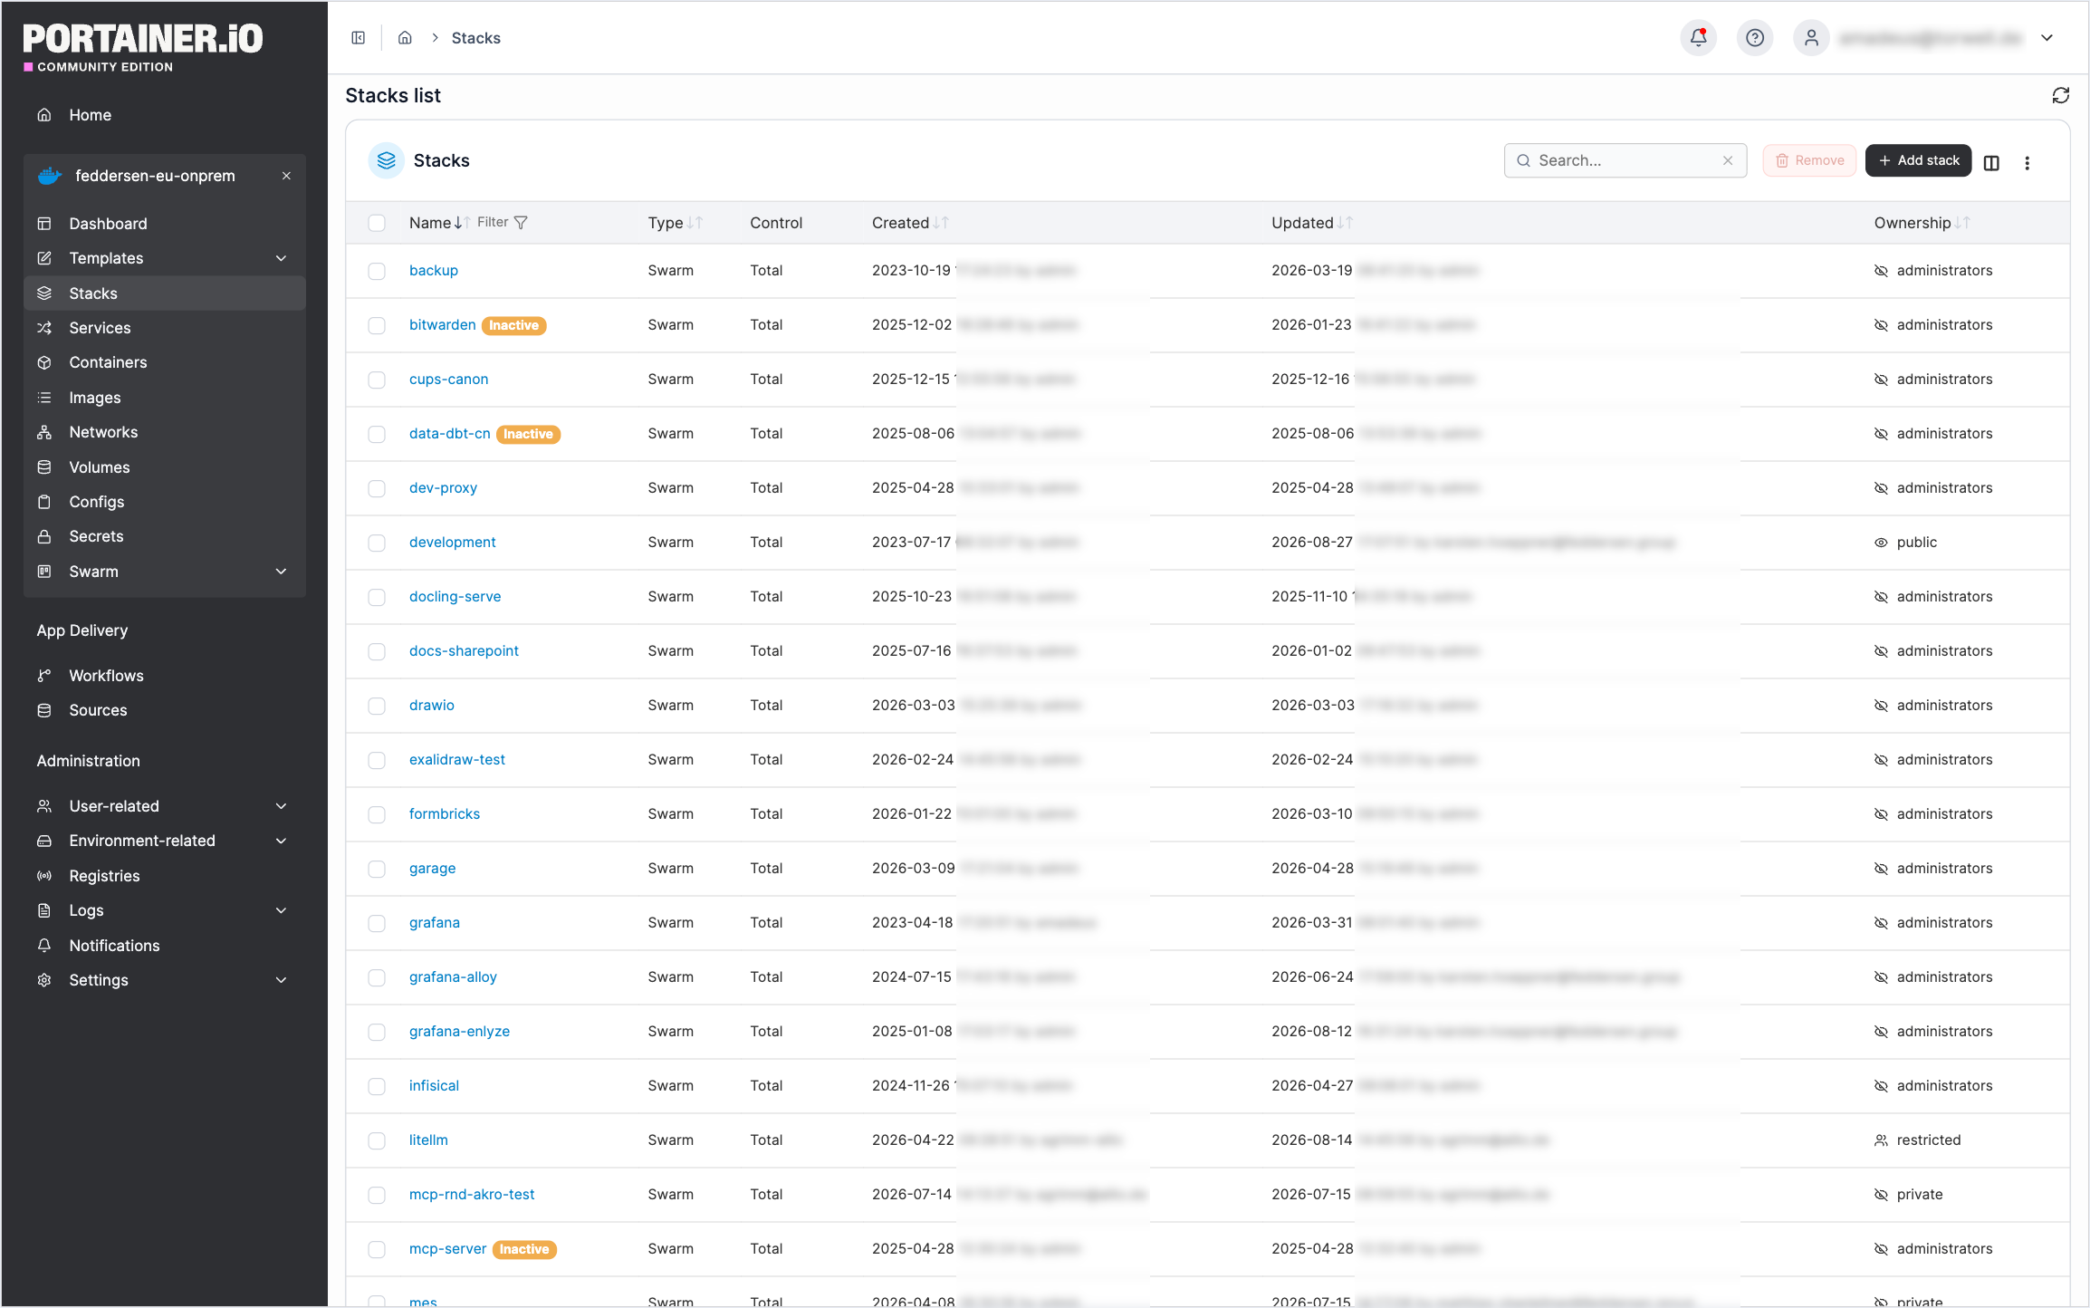This screenshot has width=2090, height=1308.
Task: Open the table columns settings icon
Action: point(1991,163)
